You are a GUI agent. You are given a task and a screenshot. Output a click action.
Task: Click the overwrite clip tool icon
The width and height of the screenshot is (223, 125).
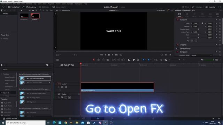[118, 60]
